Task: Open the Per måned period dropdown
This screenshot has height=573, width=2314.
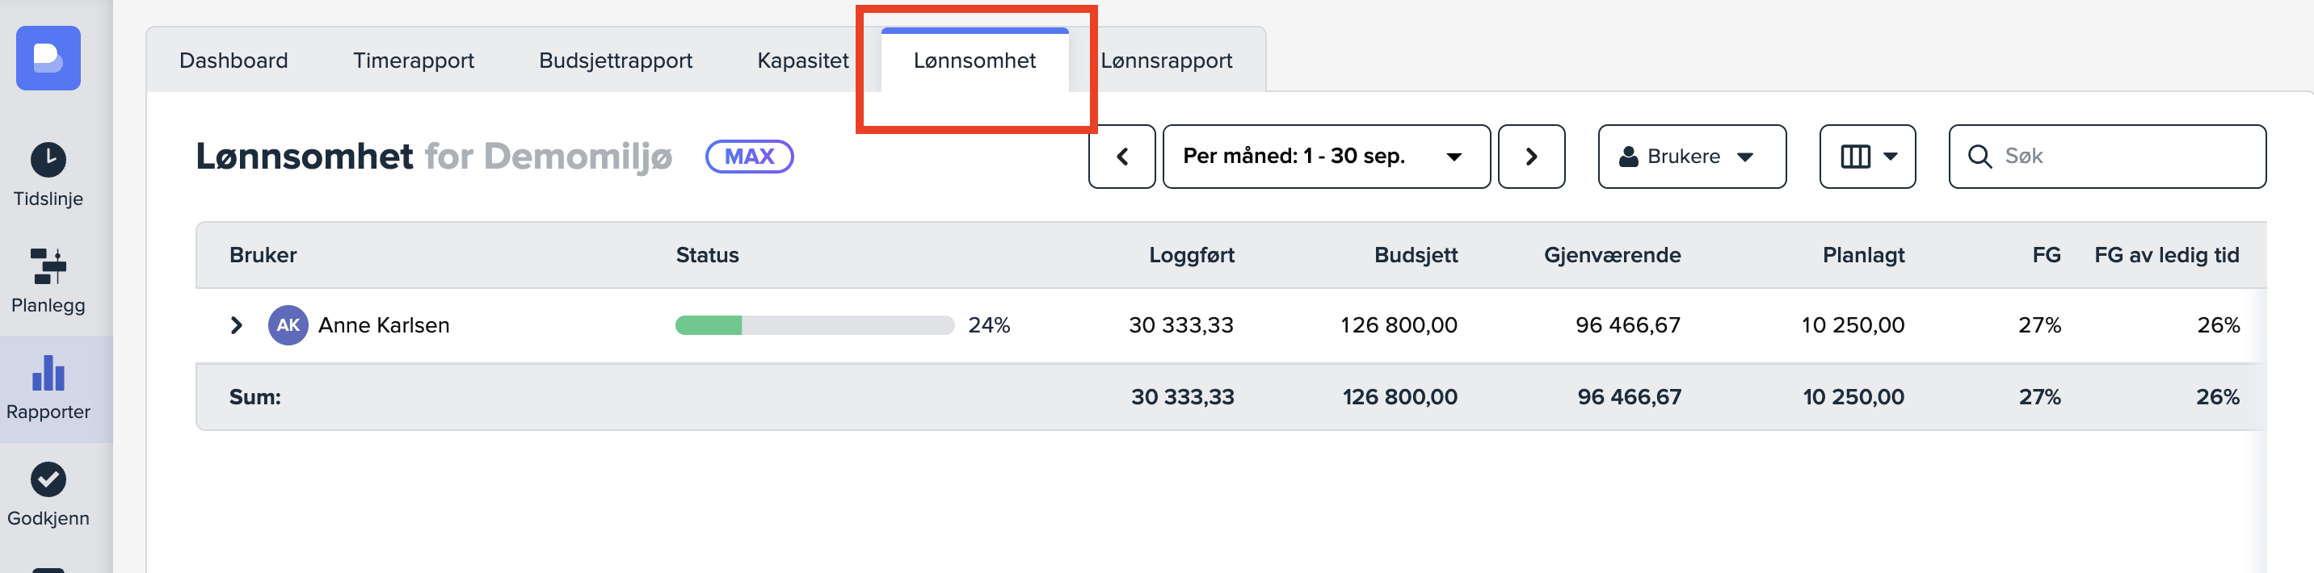Action: (x=1326, y=157)
